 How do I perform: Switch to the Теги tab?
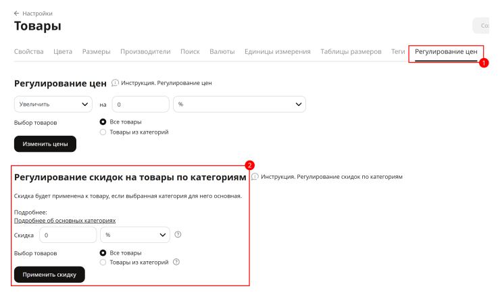pyautogui.click(x=398, y=51)
